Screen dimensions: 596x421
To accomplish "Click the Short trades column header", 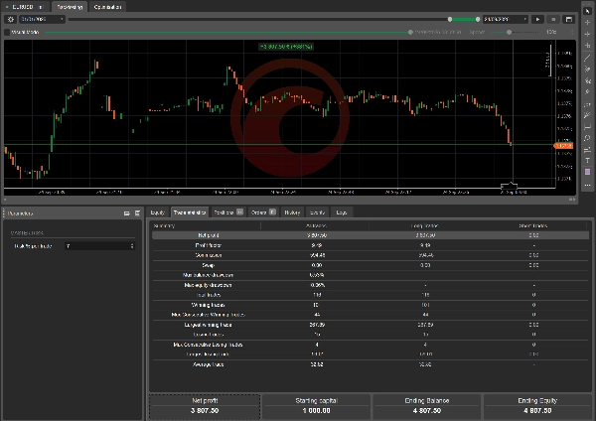I will [532, 225].
